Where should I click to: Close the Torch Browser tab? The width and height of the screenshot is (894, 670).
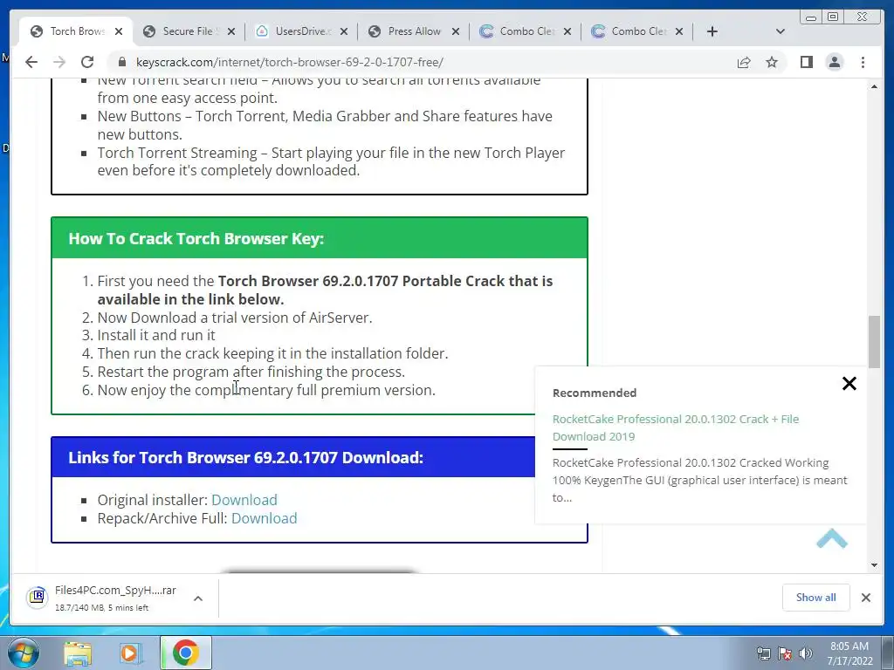coord(119,31)
